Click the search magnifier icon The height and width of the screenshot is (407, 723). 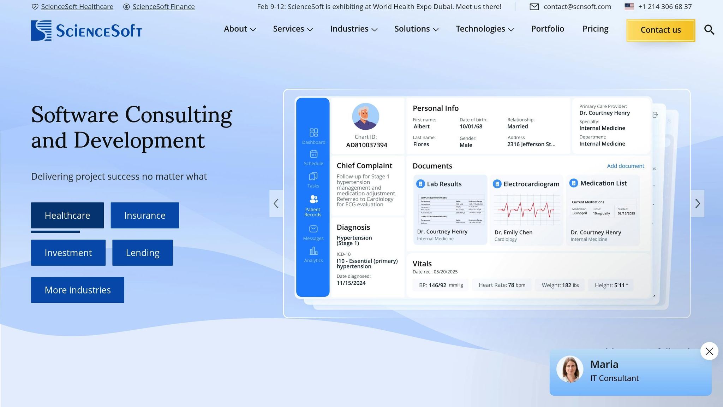[709, 30]
